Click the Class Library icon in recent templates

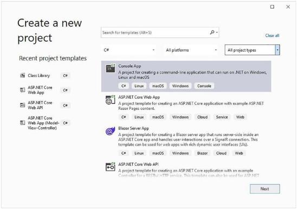23,76
